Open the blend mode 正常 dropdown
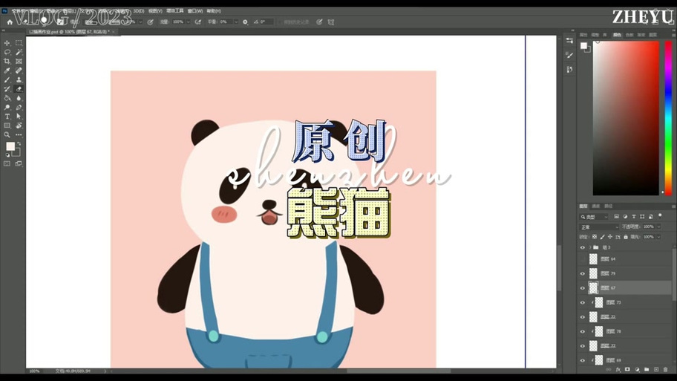677x381 pixels. click(x=599, y=227)
